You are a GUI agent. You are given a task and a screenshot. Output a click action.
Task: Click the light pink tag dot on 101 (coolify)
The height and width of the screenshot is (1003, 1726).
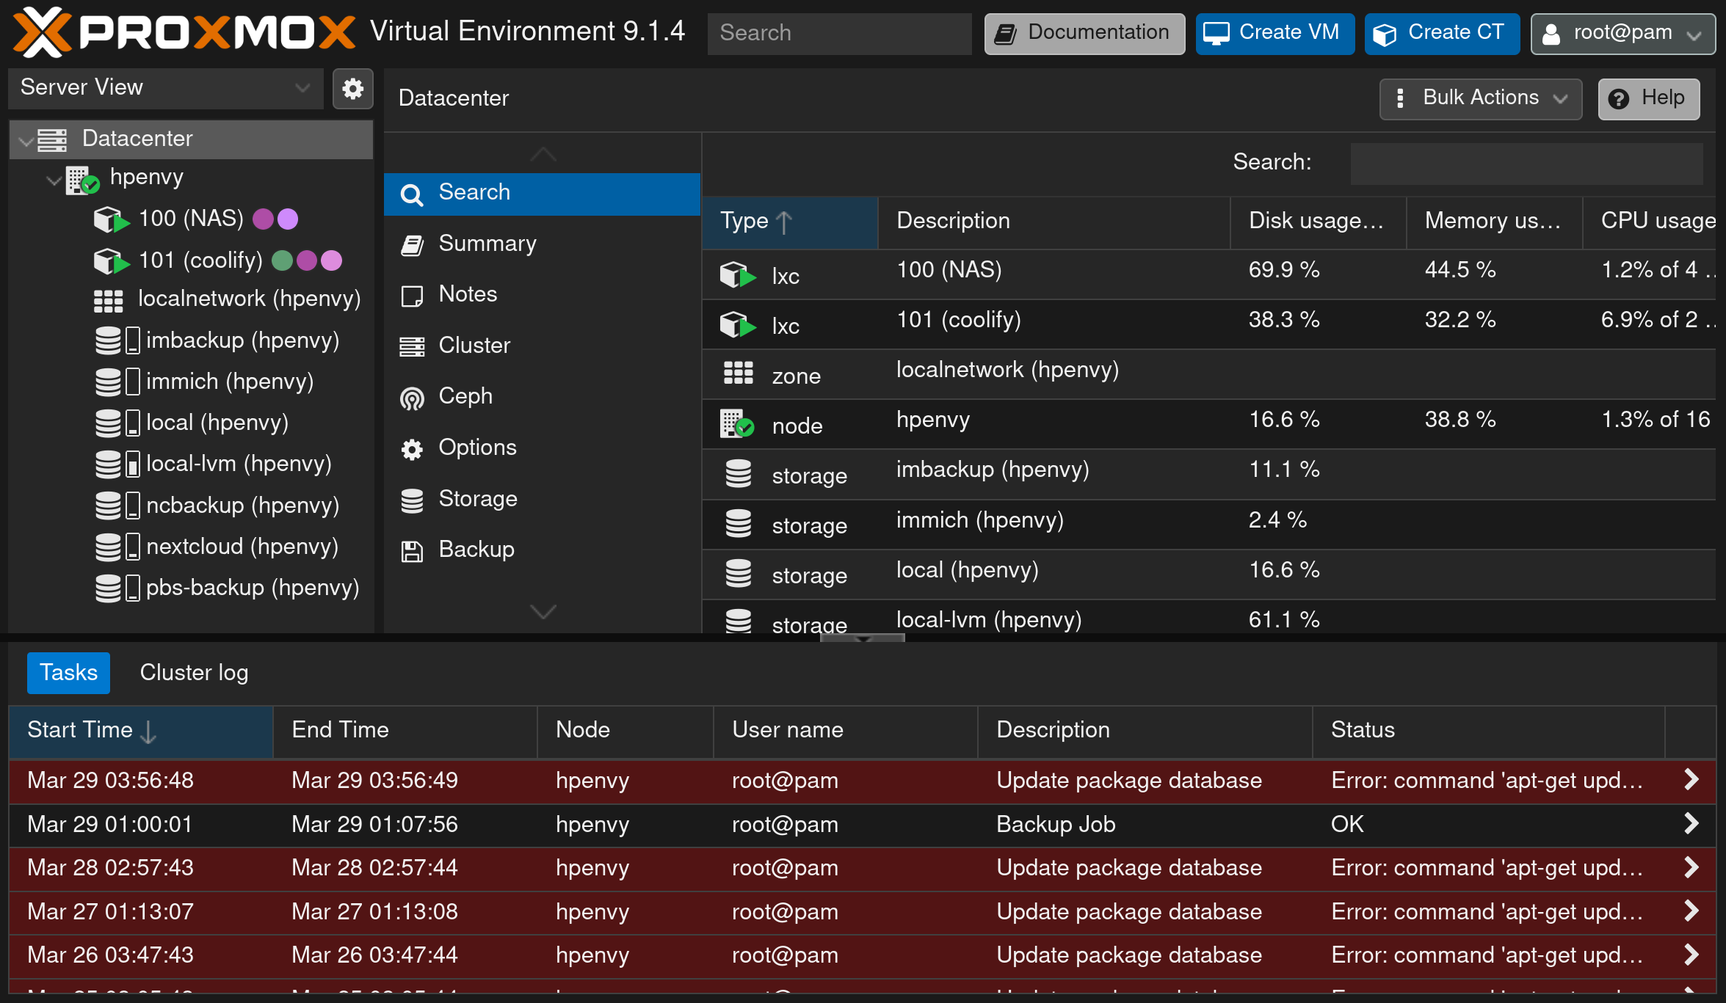(332, 260)
